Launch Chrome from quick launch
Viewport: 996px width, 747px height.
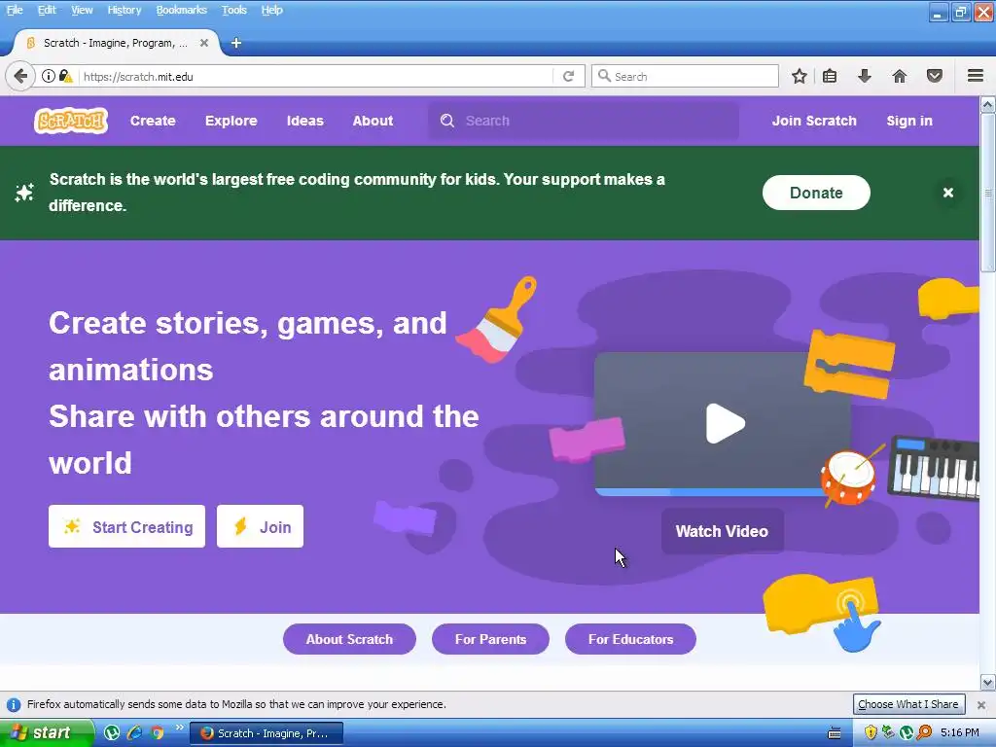[x=157, y=733]
